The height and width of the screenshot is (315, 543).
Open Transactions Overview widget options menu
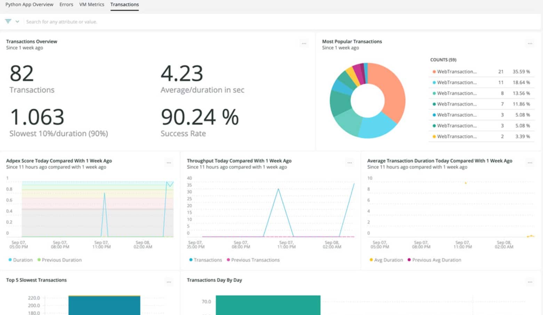(x=304, y=43)
